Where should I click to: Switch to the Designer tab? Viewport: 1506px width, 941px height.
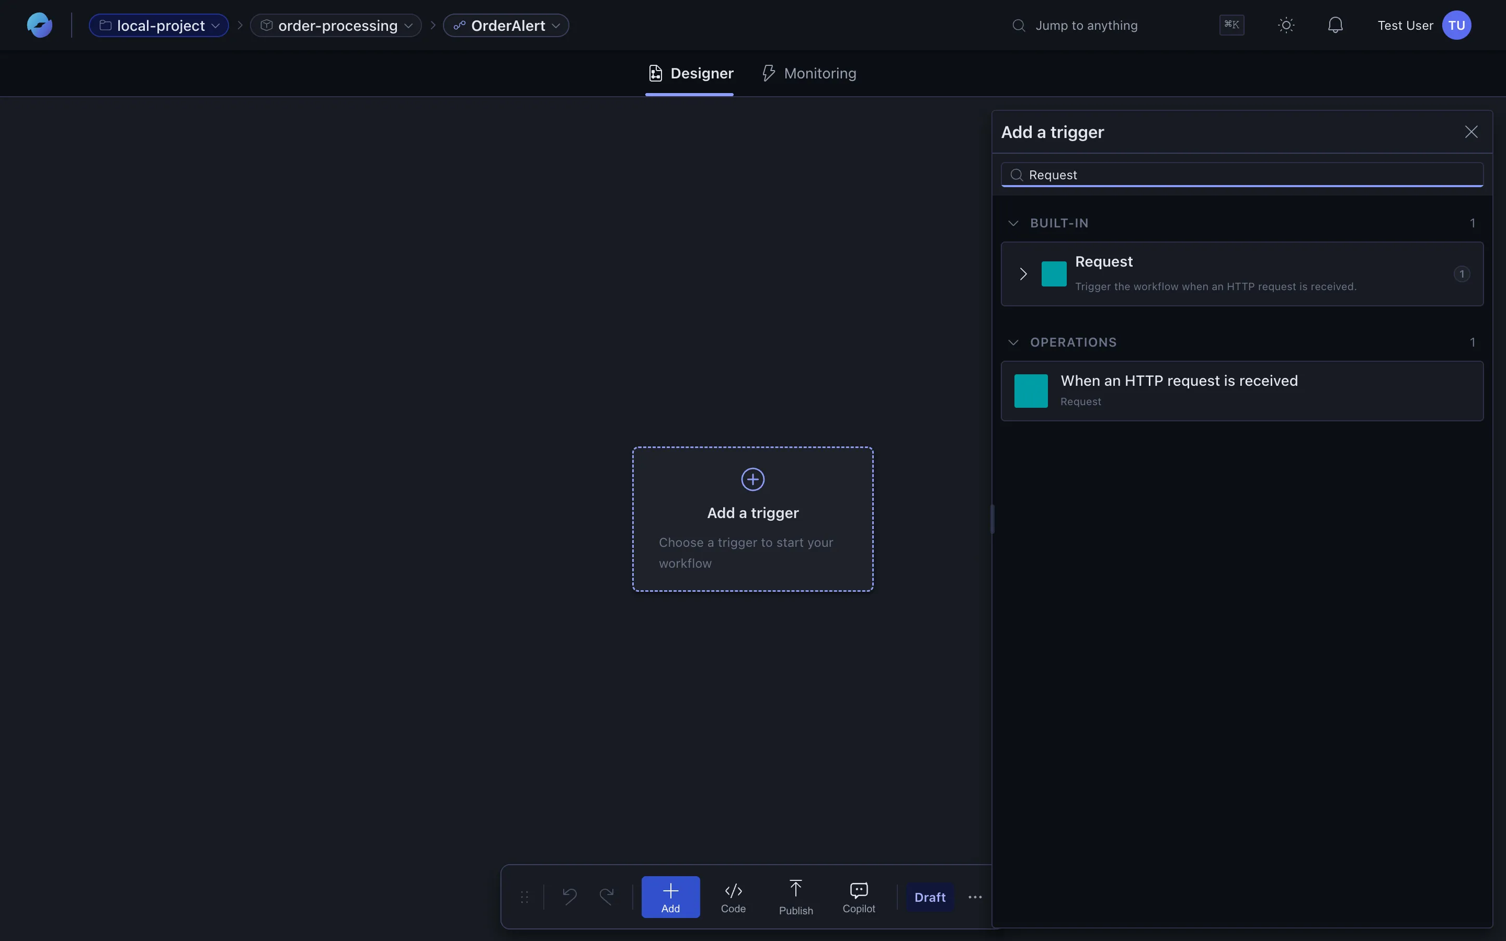690,73
